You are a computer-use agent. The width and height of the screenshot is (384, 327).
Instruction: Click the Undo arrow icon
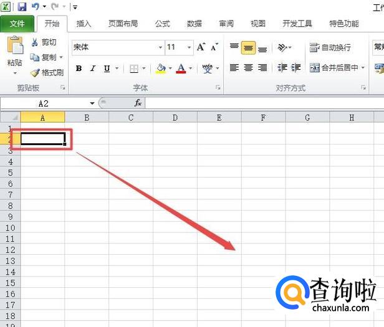tap(35, 6)
